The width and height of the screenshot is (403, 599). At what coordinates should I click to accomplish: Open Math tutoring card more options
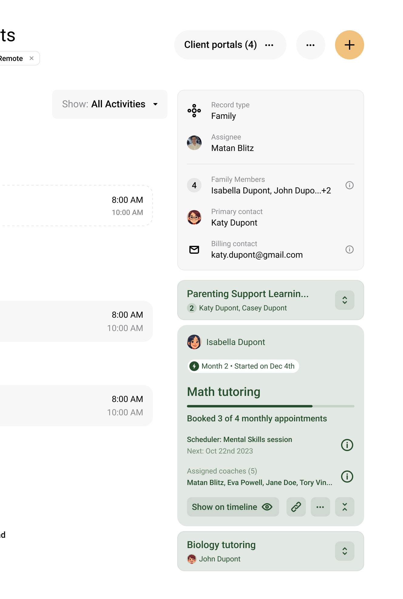pos(320,507)
